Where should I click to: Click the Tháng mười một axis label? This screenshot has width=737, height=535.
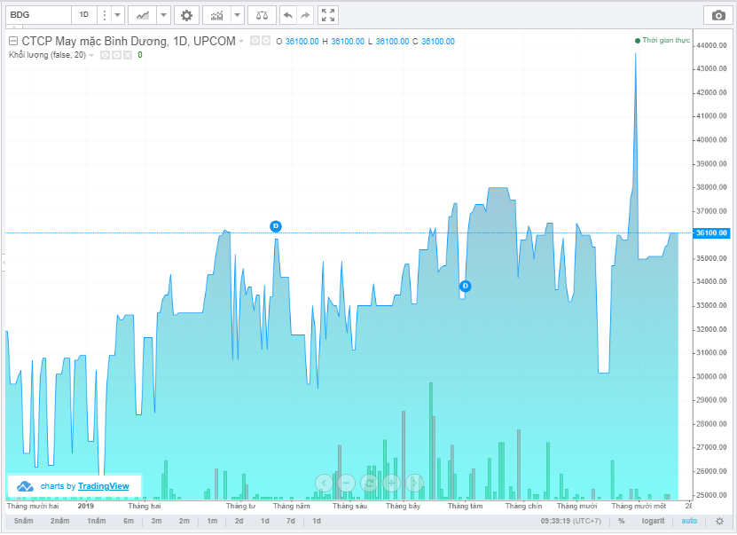639,507
